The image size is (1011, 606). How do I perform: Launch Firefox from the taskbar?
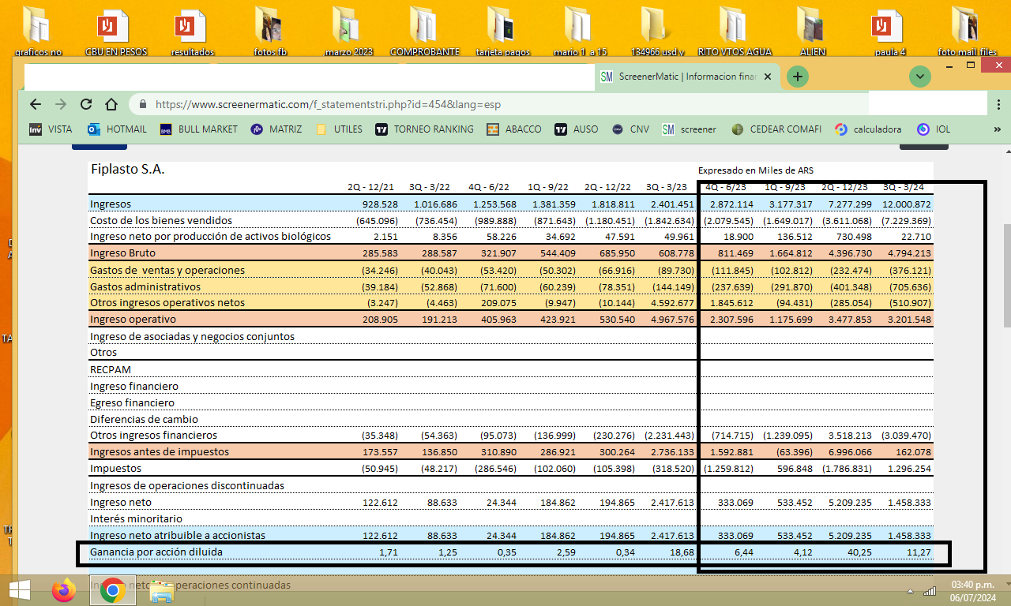(x=65, y=589)
